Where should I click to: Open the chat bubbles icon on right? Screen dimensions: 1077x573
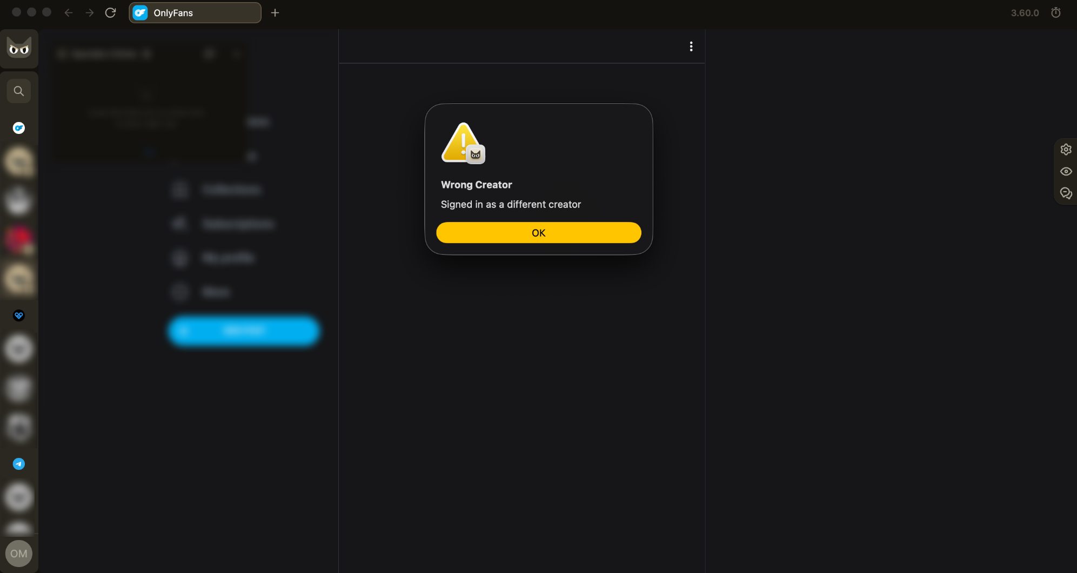tap(1066, 193)
